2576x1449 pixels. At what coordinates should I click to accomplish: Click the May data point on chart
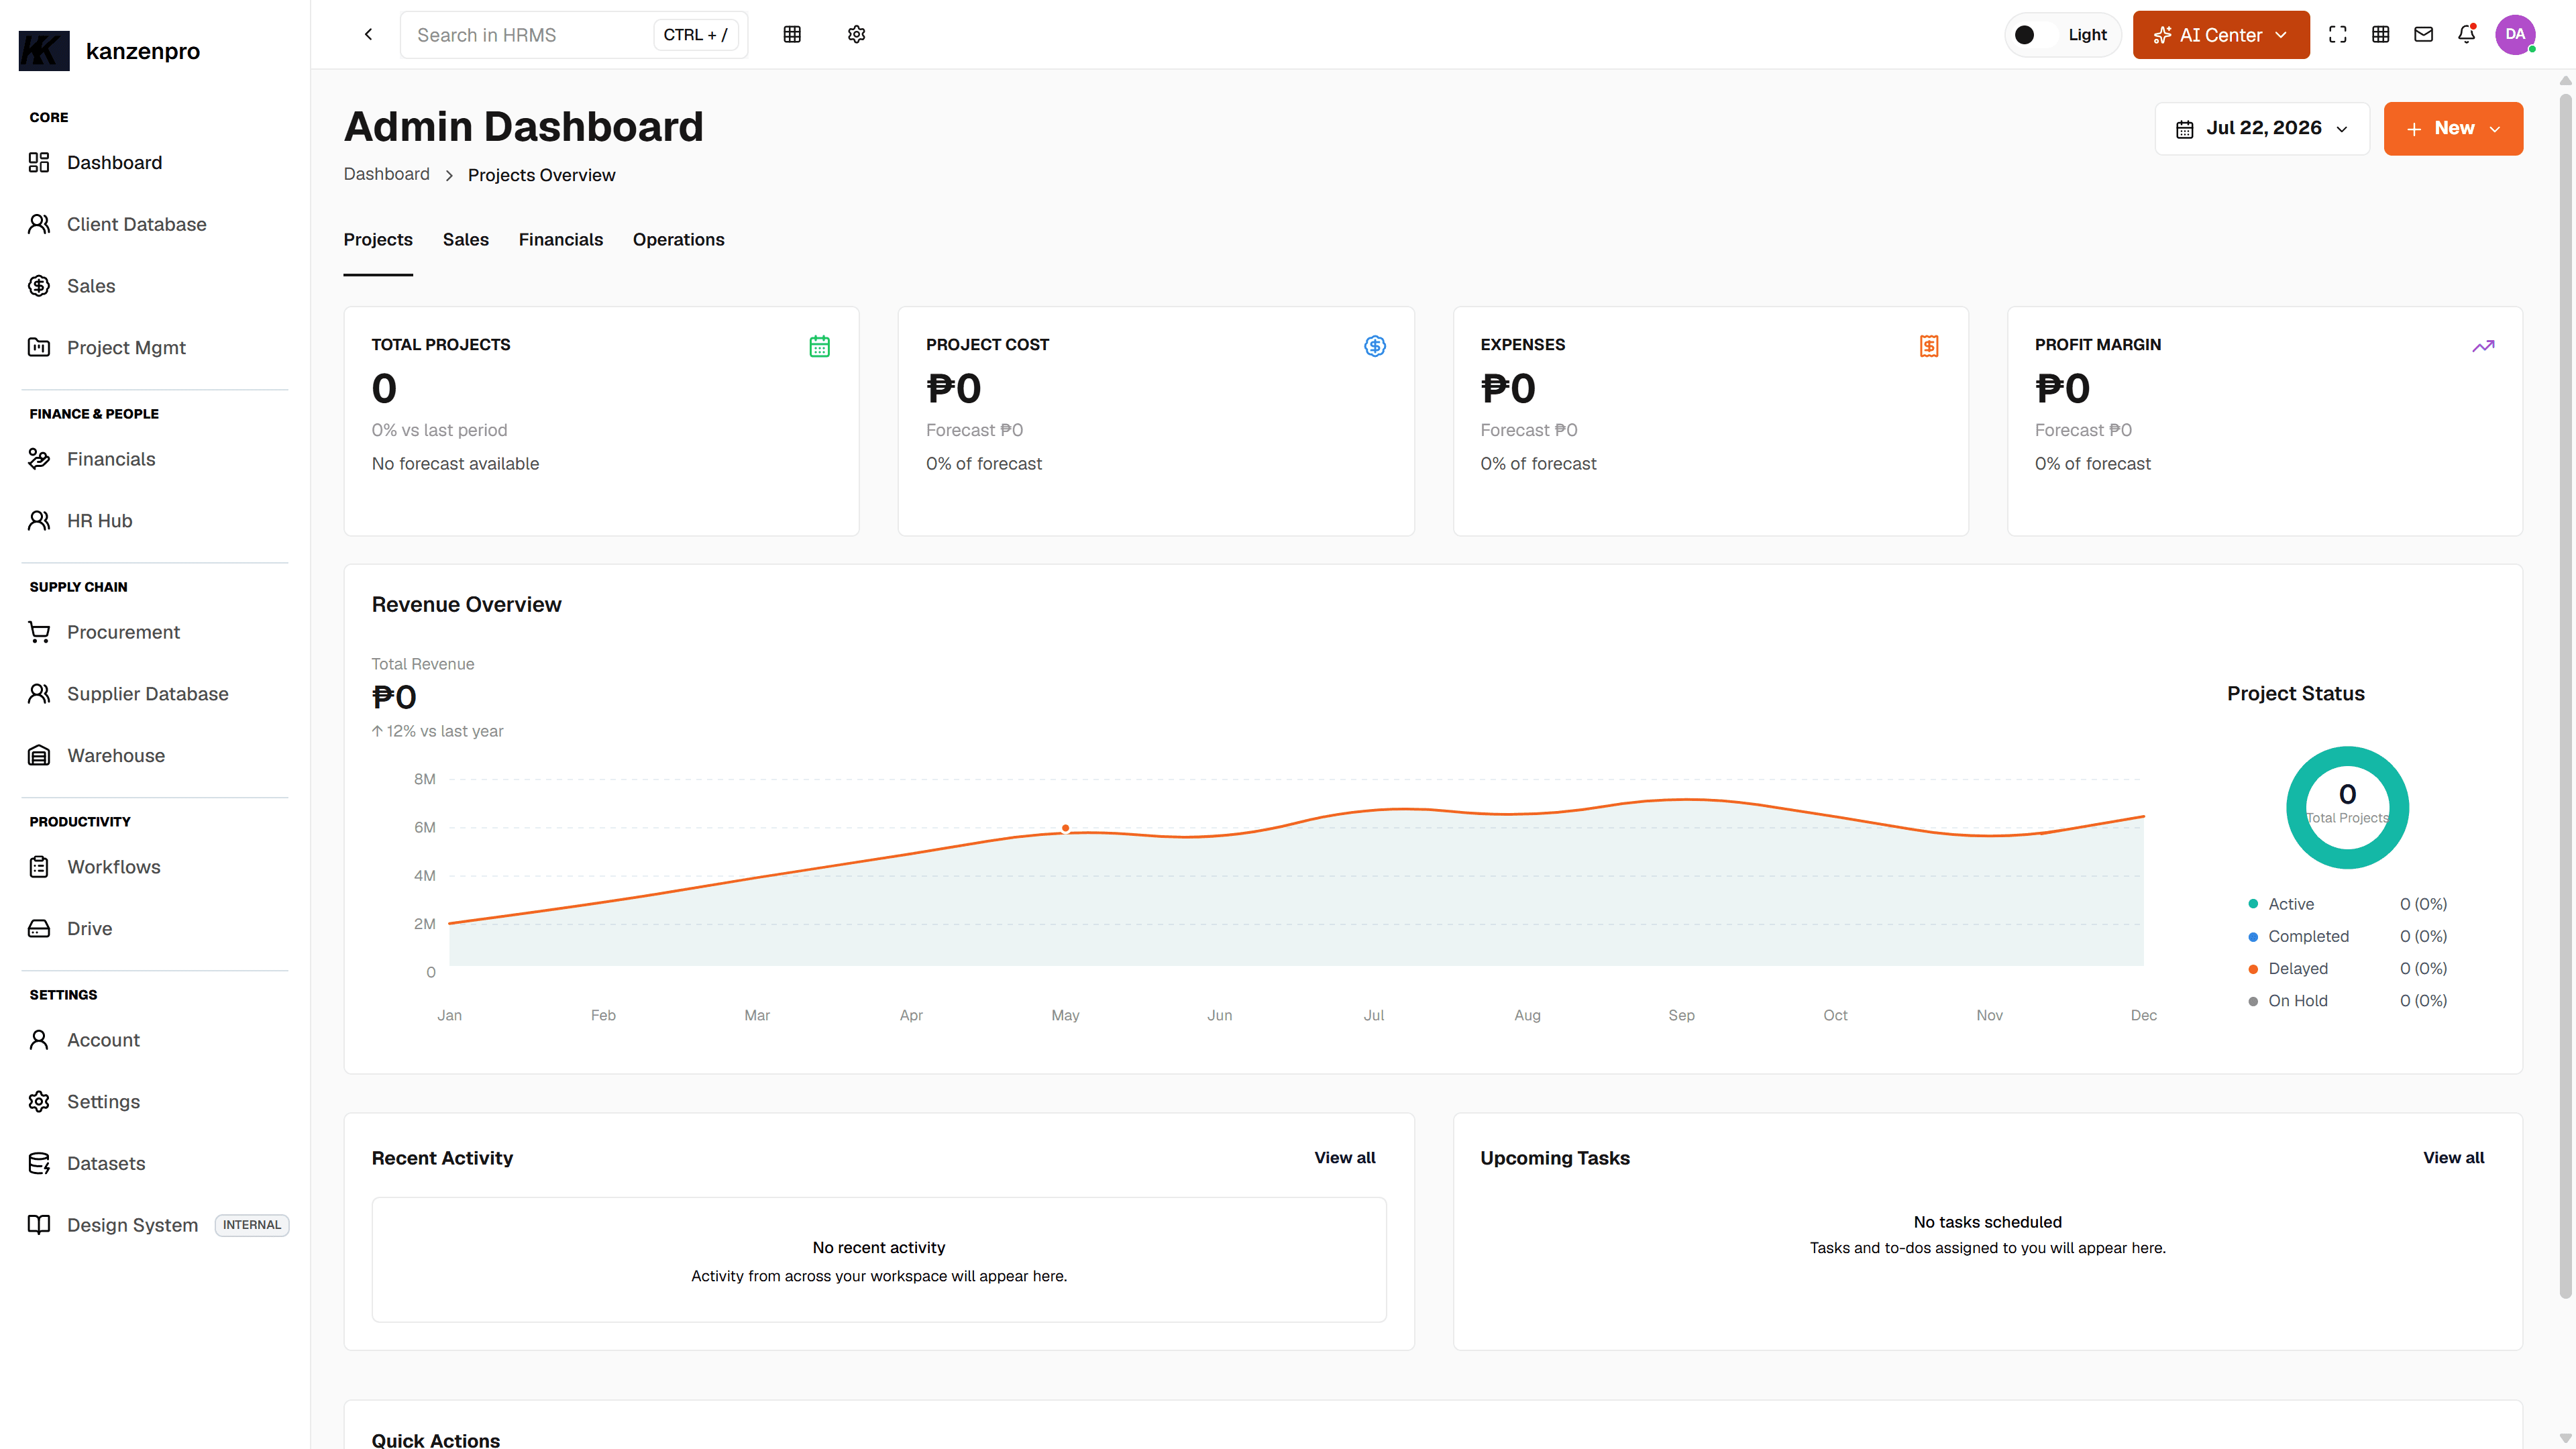tap(1065, 828)
